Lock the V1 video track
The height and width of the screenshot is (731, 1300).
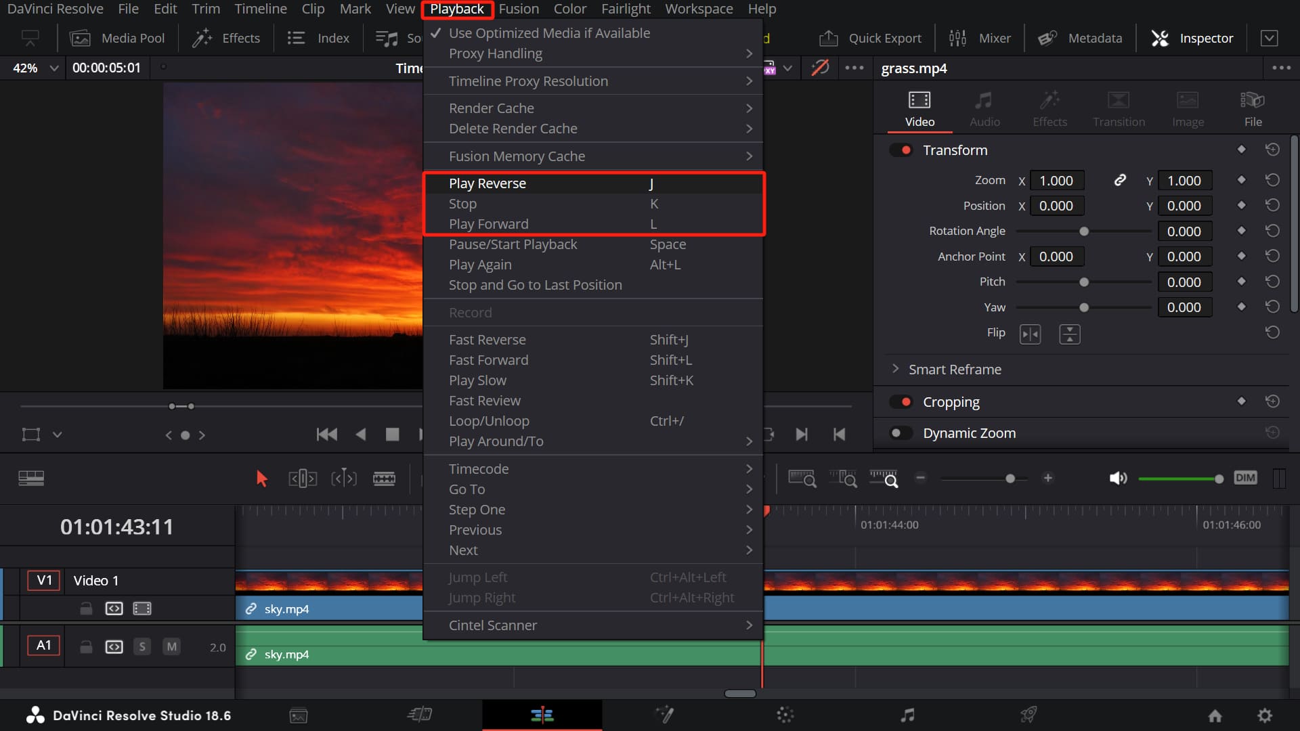click(x=86, y=608)
